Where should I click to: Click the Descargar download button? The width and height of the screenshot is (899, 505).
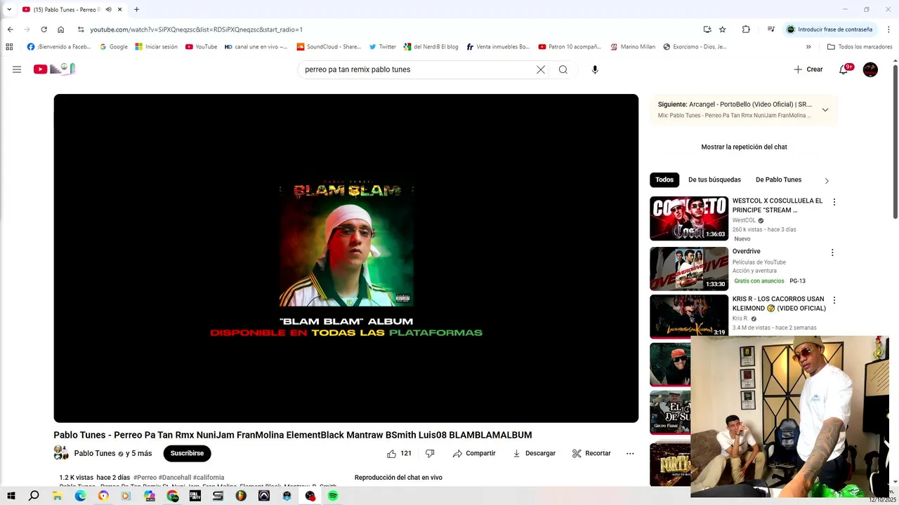click(x=534, y=454)
